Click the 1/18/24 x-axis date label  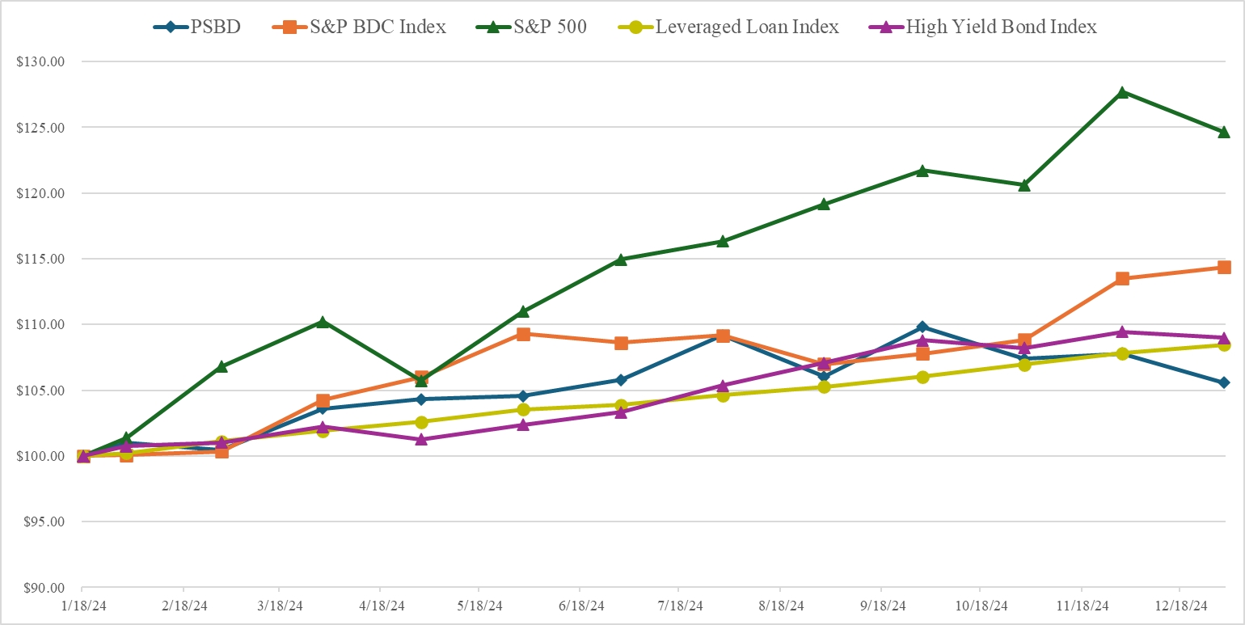pyautogui.click(x=82, y=606)
